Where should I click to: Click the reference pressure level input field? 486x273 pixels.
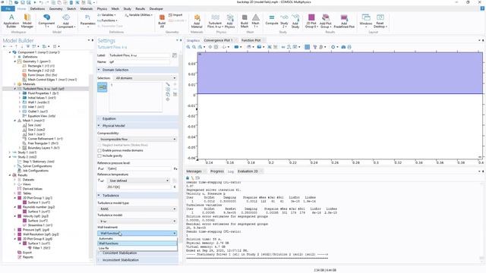tap(138, 168)
